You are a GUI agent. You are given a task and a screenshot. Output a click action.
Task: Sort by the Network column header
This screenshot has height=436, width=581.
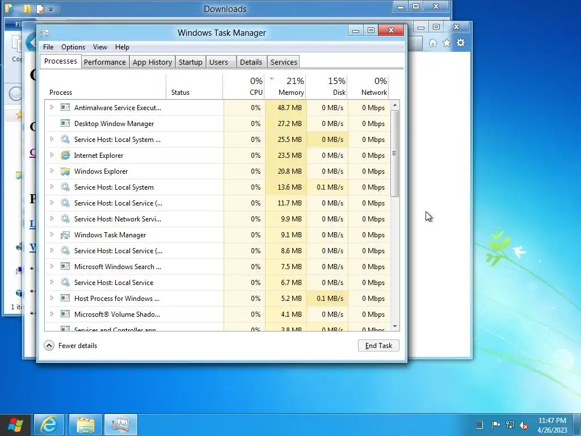pos(369,86)
